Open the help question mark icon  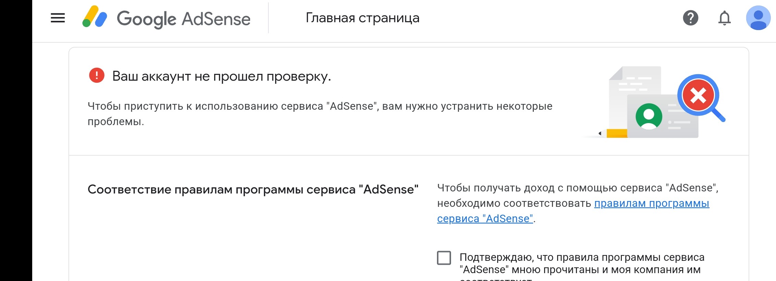click(690, 18)
